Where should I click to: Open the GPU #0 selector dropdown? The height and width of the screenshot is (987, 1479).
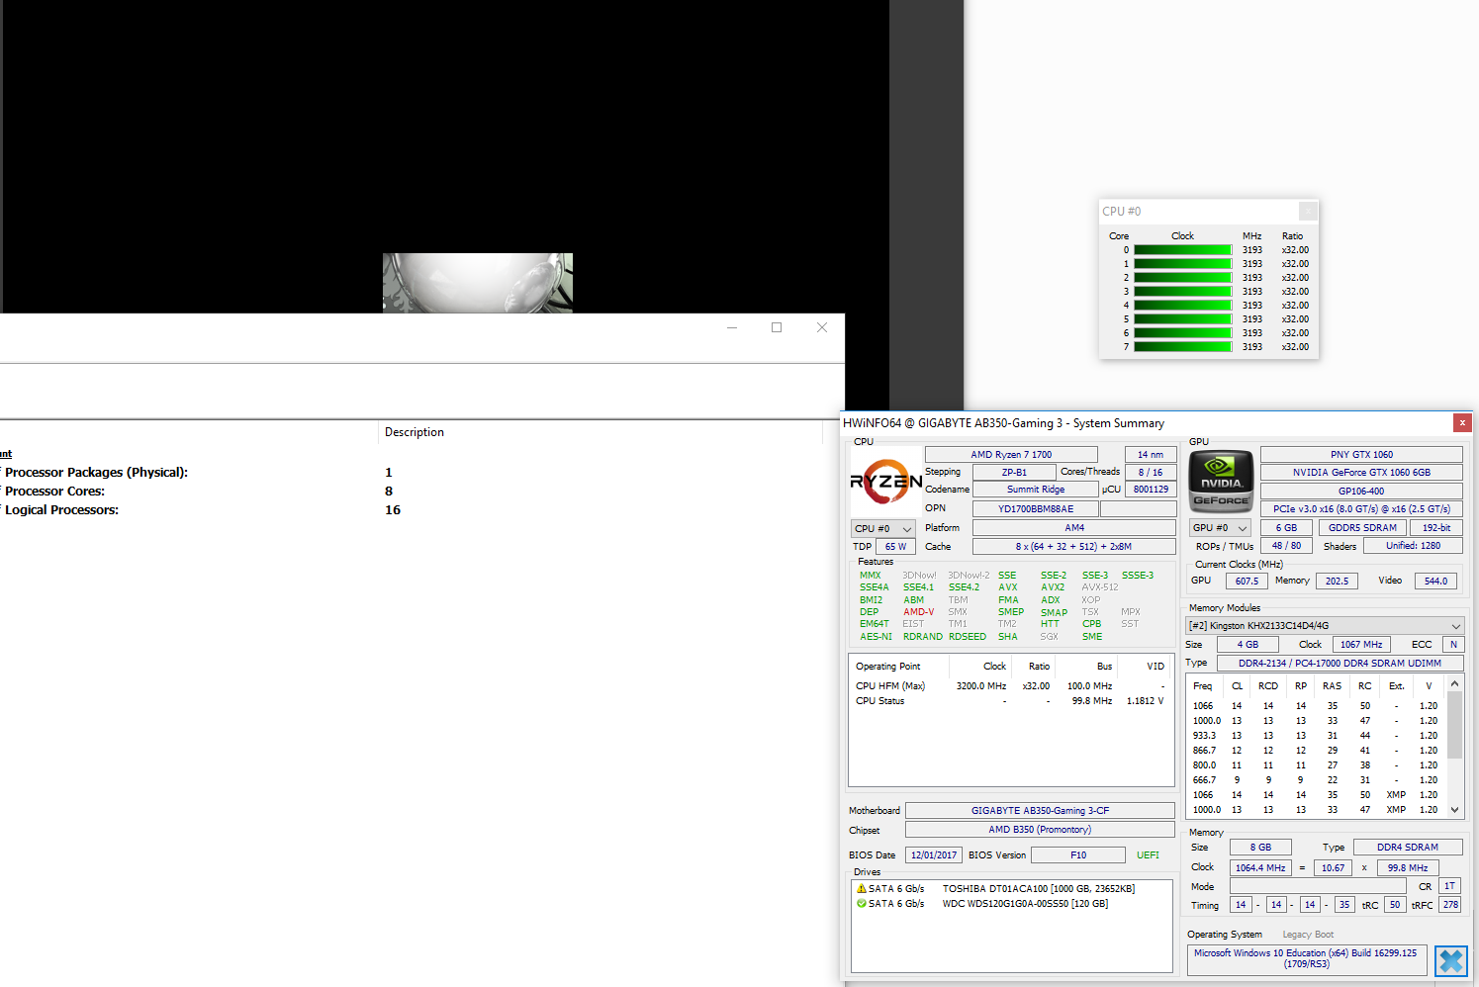click(x=1220, y=528)
